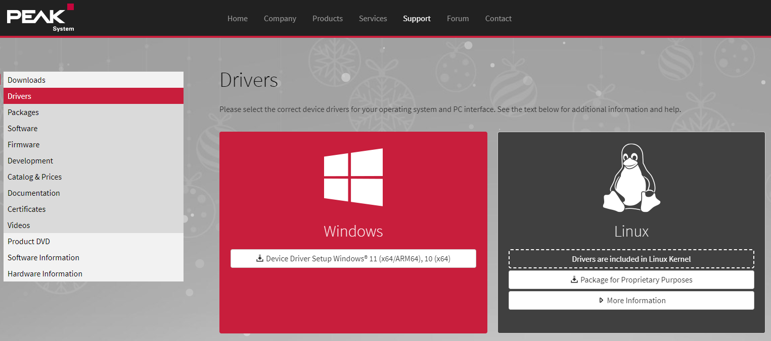This screenshot has height=341, width=771.
Task: Select Support in the top navigation
Action: click(x=417, y=19)
